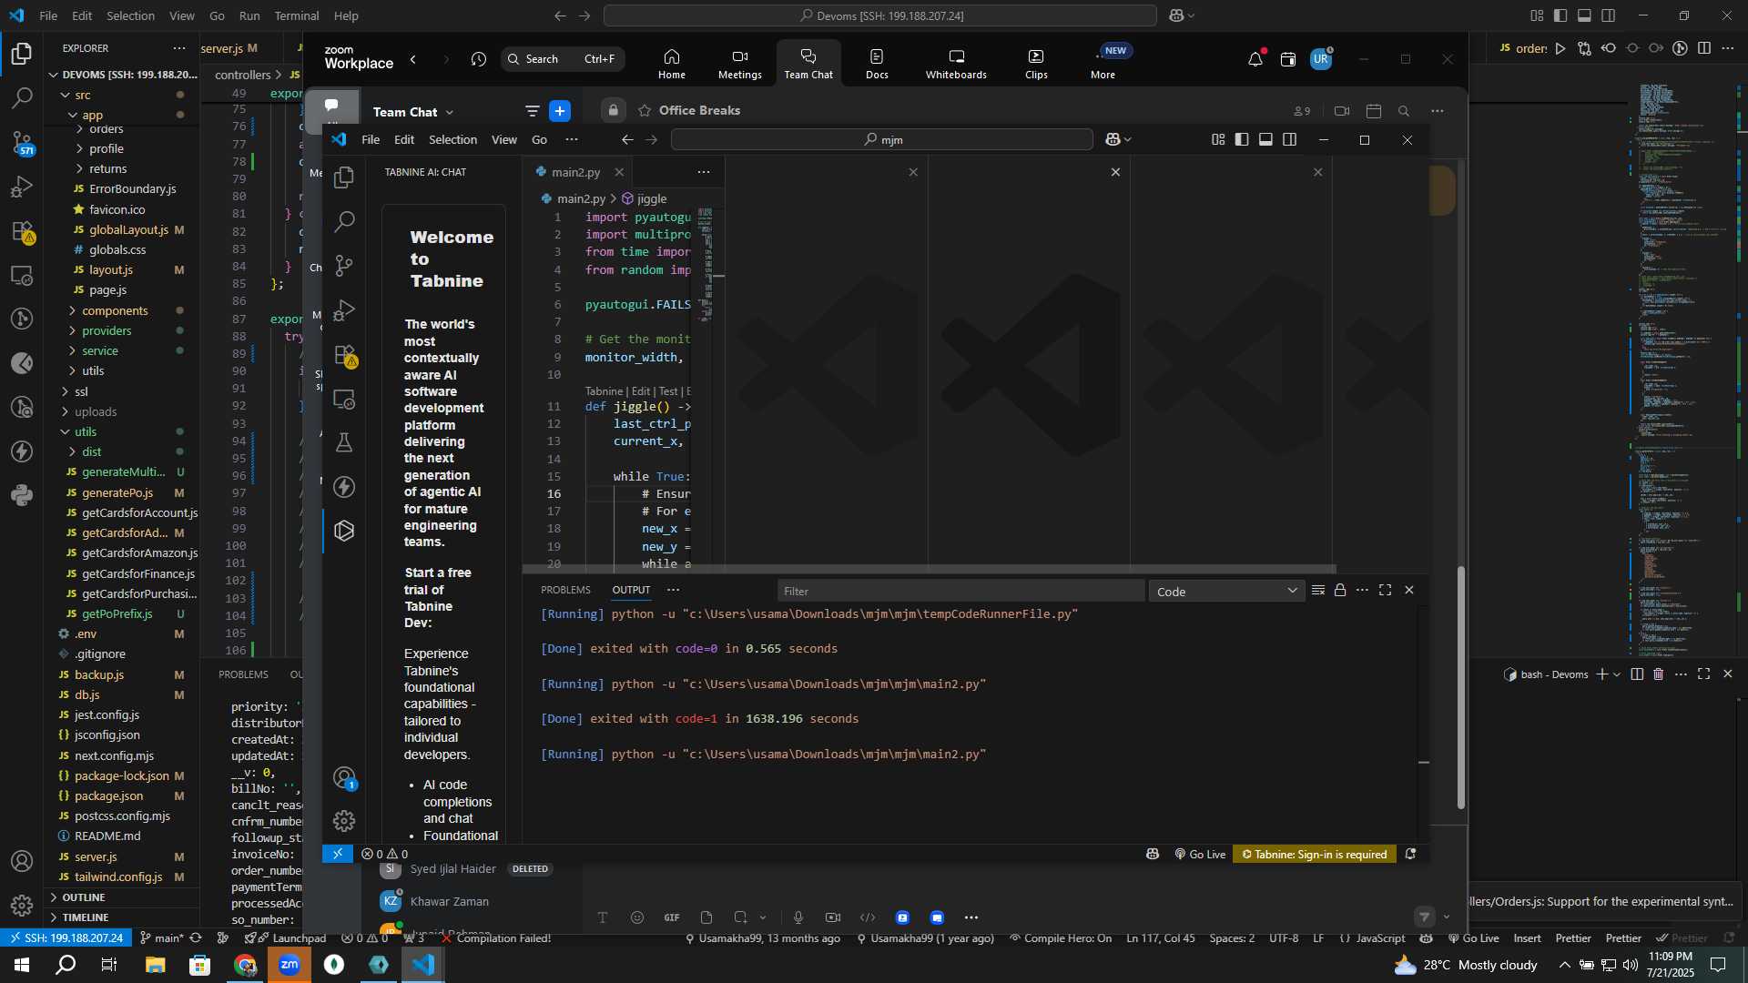Open Team Chat dropdown chevron
The width and height of the screenshot is (1748, 983).
(x=450, y=112)
